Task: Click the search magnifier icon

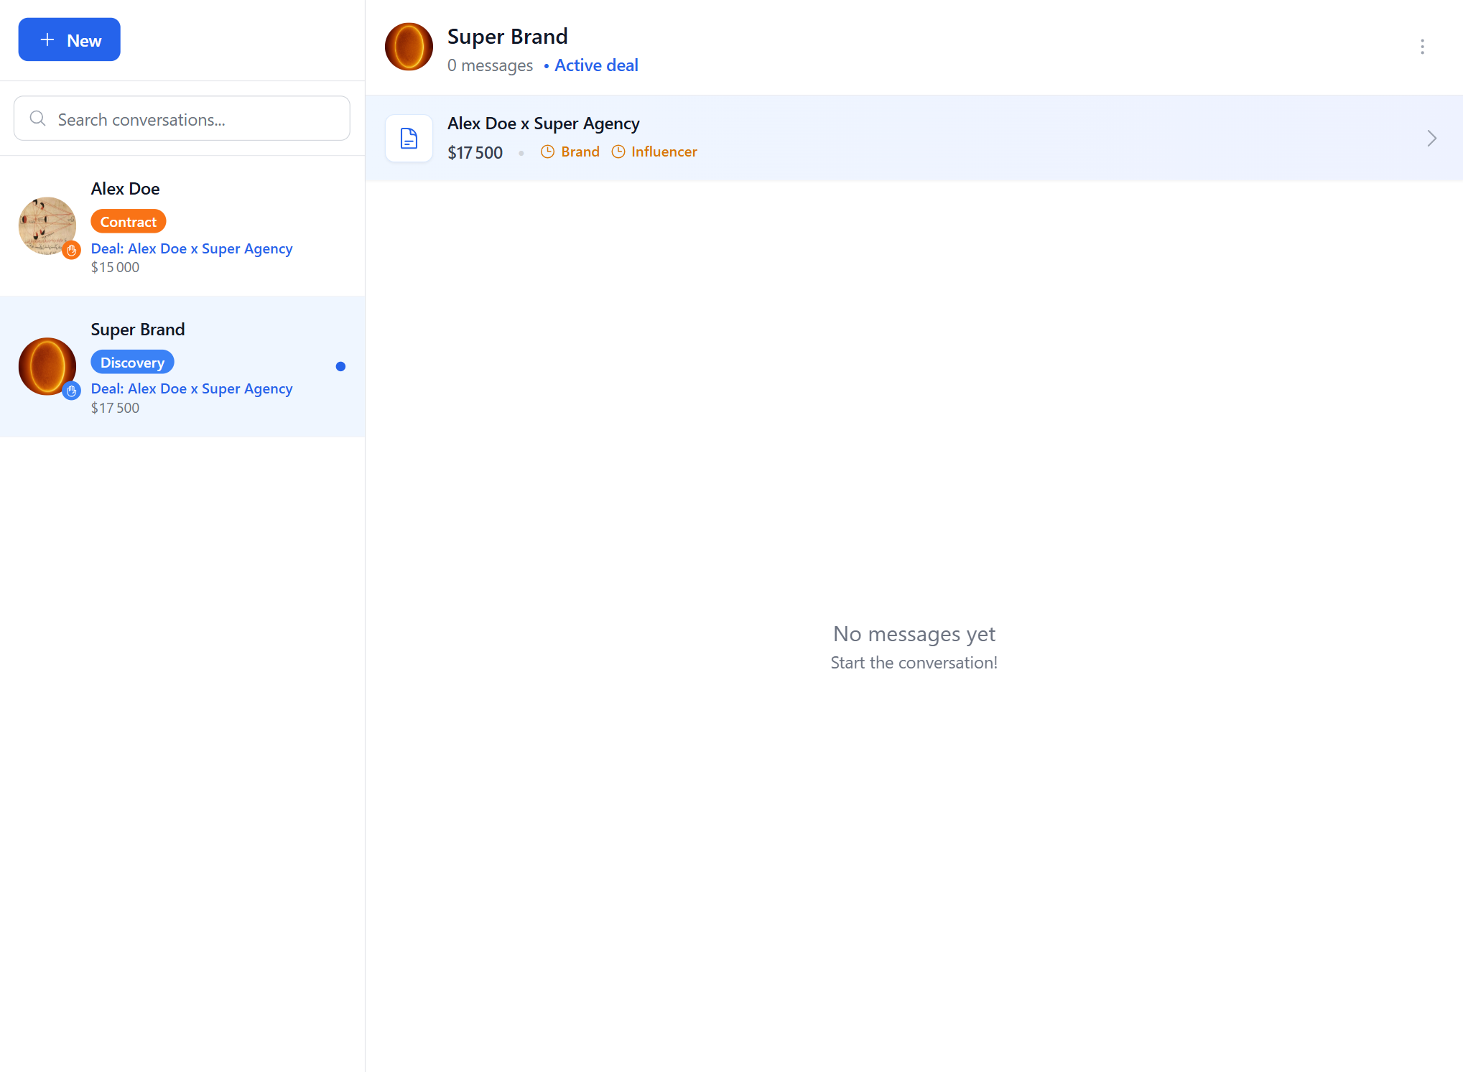Action: point(38,118)
